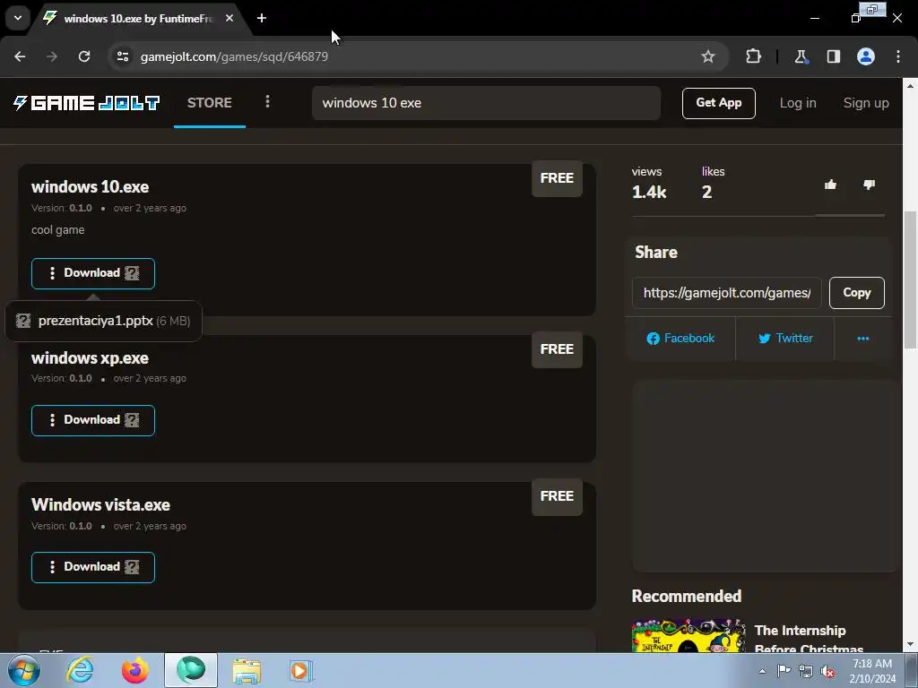Copy the share link

[856, 293]
